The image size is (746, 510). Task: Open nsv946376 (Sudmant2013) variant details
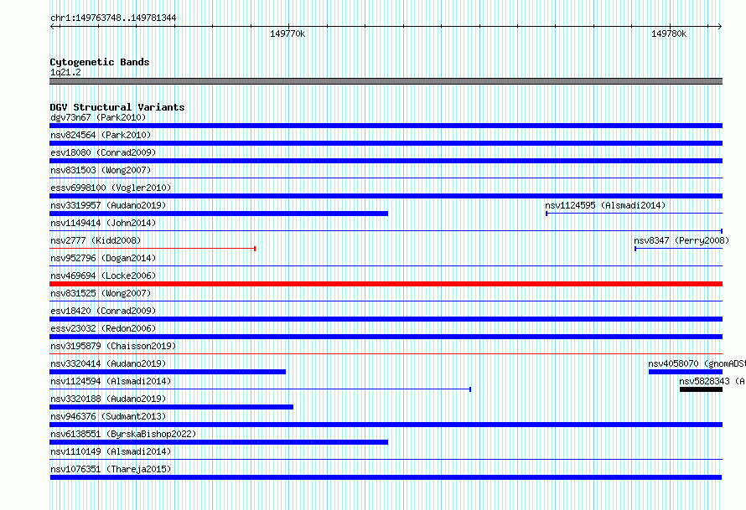[x=108, y=416]
